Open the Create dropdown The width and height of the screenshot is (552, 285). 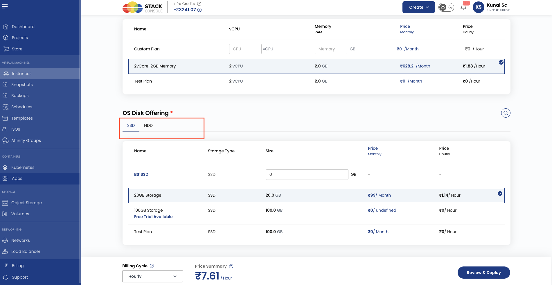tap(419, 7)
